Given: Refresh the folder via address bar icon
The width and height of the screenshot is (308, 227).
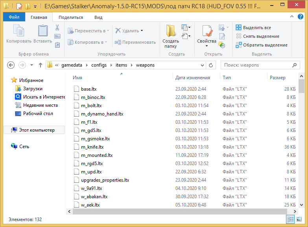Looking at the screenshot, I should pos(211,65).
